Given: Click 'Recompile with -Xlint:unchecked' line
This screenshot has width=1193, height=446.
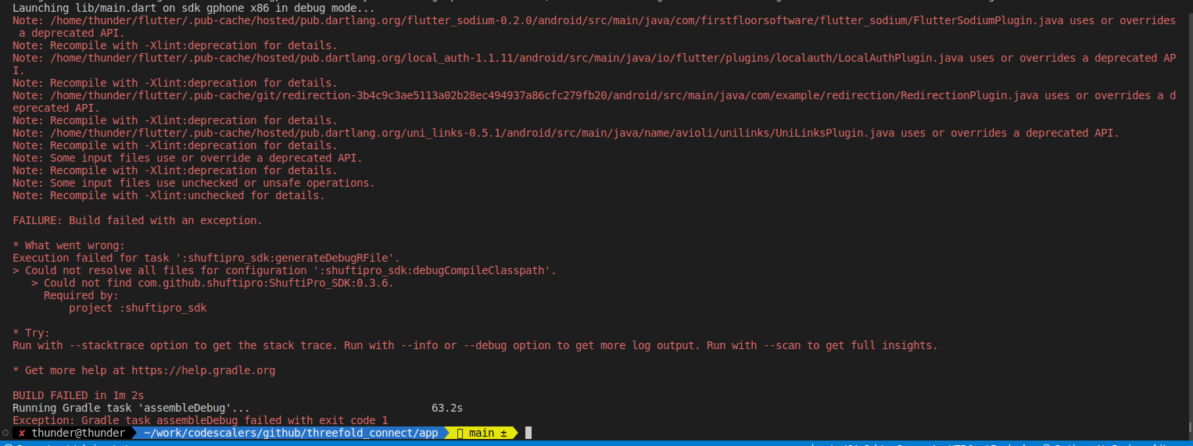Looking at the screenshot, I should [169, 195].
